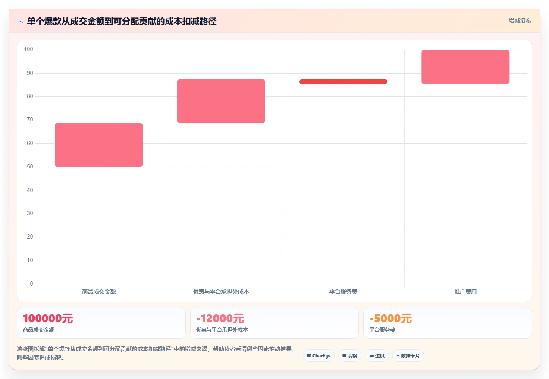
Task: Click the -5000元 data card value
Action: [391, 319]
